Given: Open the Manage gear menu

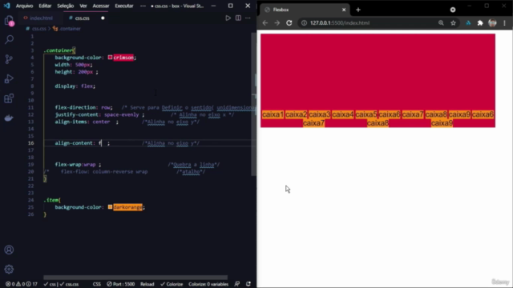Looking at the screenshot, I should [9, 269].
